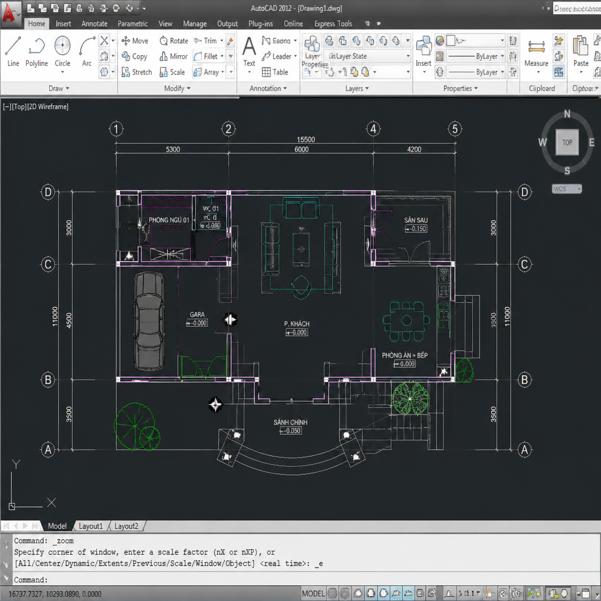Open the annotation scale 1:1 dropdown
The width and height of the screenshot is (601, 601).
click(469, 593)
